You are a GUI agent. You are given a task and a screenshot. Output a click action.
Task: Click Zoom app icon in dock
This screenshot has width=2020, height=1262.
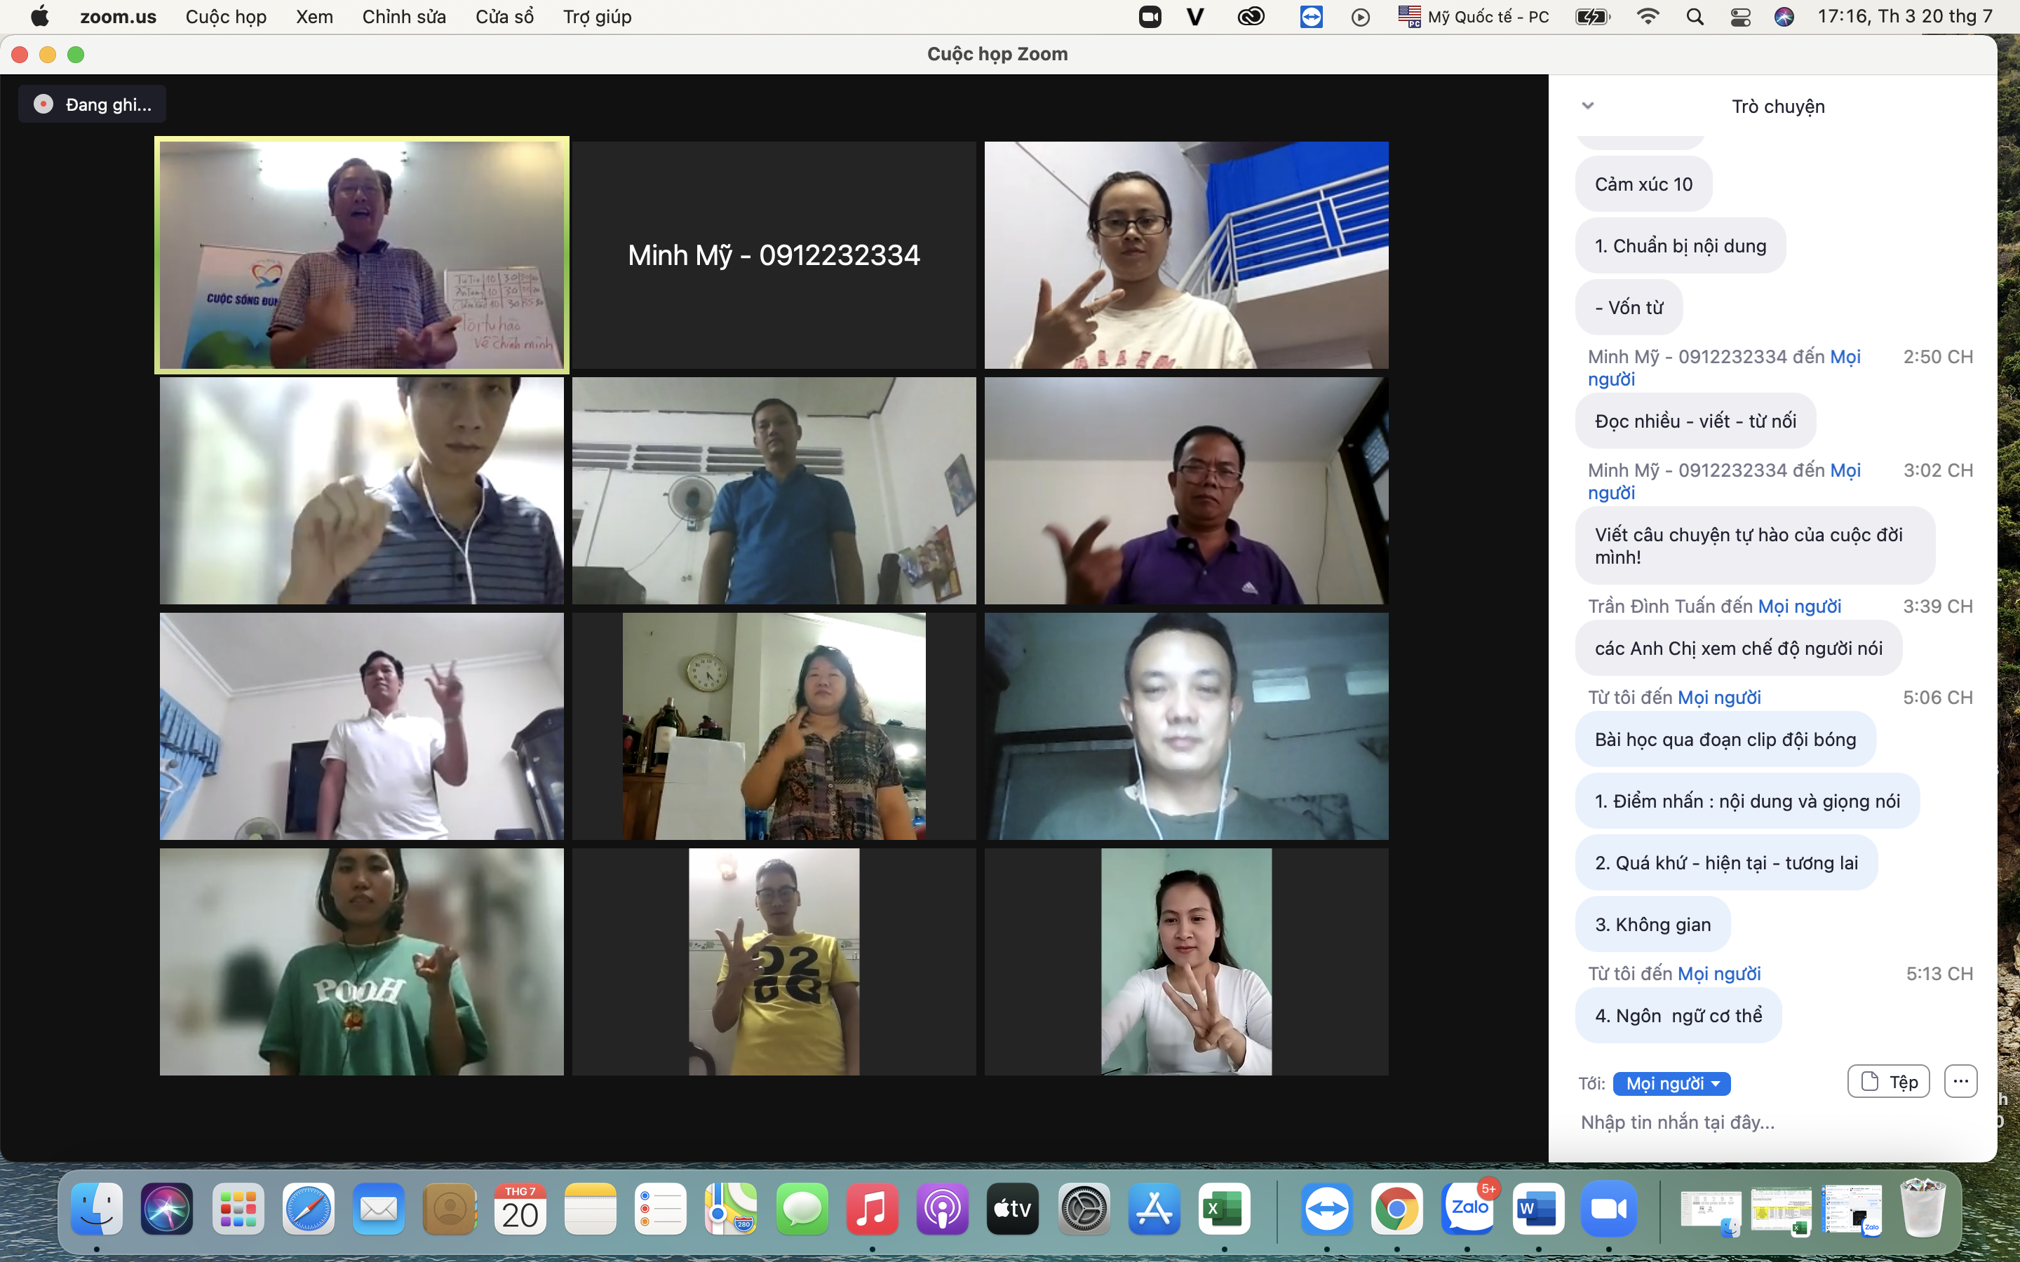click(1608, 1209)
